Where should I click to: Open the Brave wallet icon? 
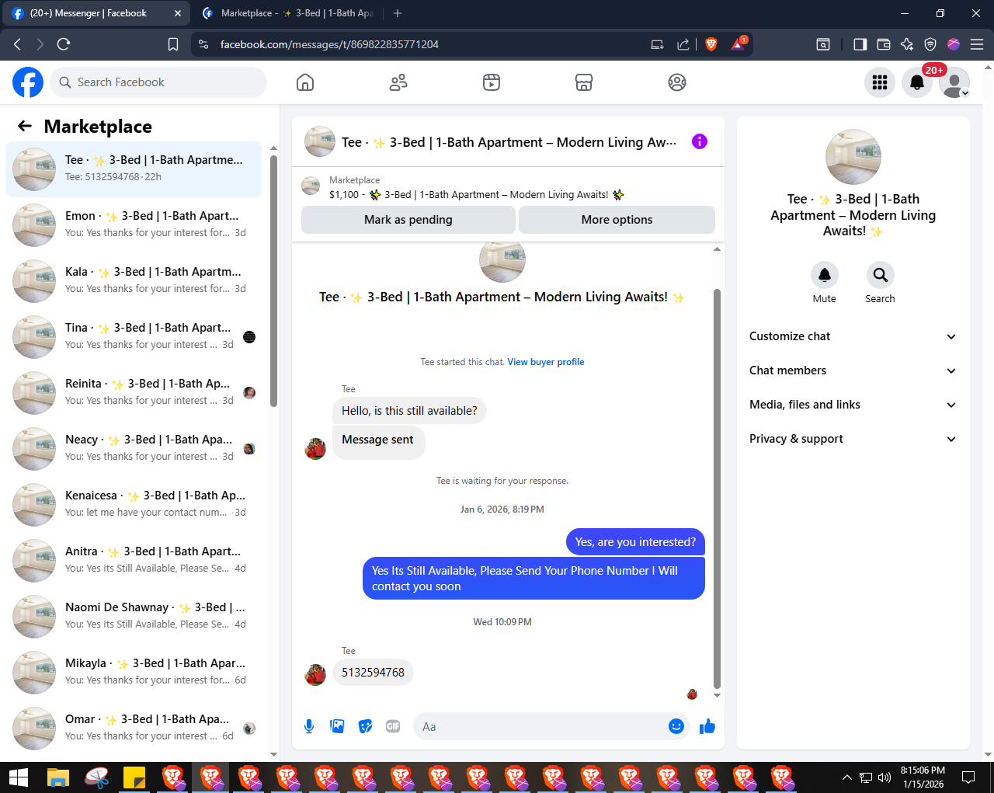pos(883,44)
